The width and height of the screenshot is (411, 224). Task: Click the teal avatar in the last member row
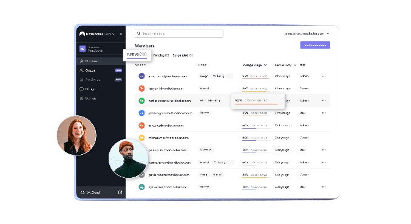point(141,187)
